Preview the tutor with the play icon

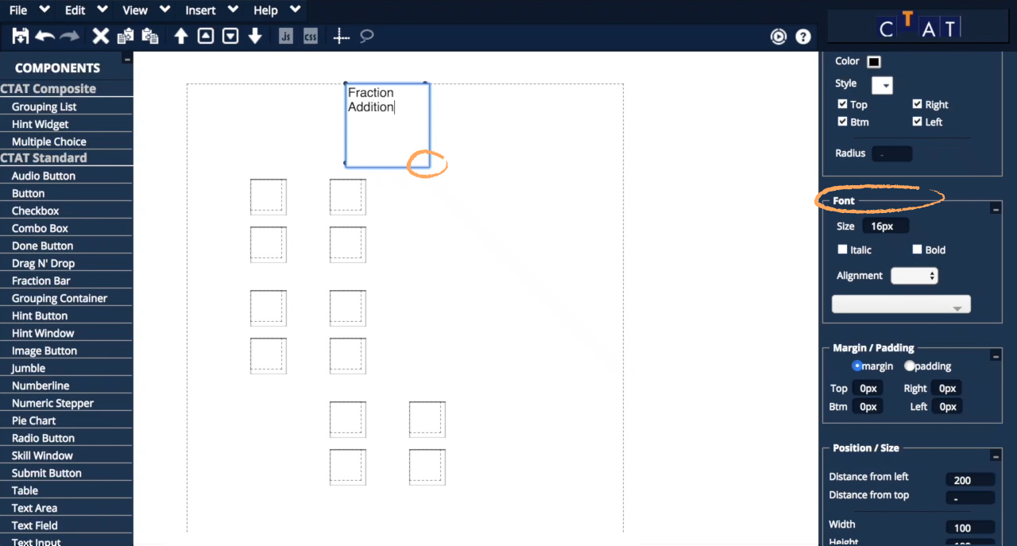point(779,36)
